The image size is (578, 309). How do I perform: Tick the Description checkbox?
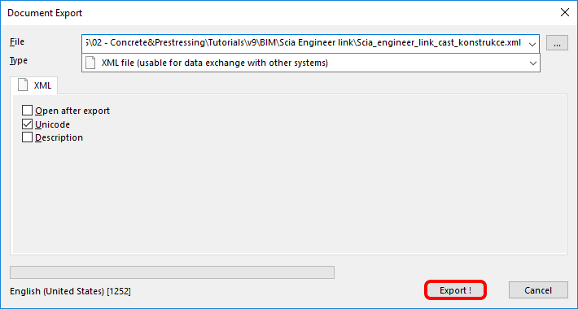[x=27, y=137]
